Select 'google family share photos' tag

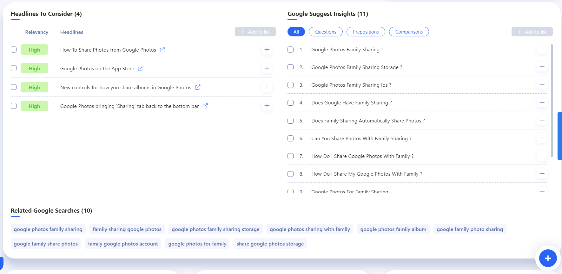pyautogui.click(x=46, y=244)
